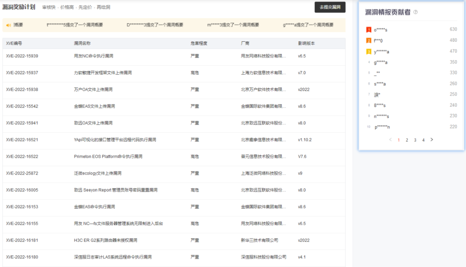Click contributor g*****a in the ranking list
466x267 pixels.
381,62
